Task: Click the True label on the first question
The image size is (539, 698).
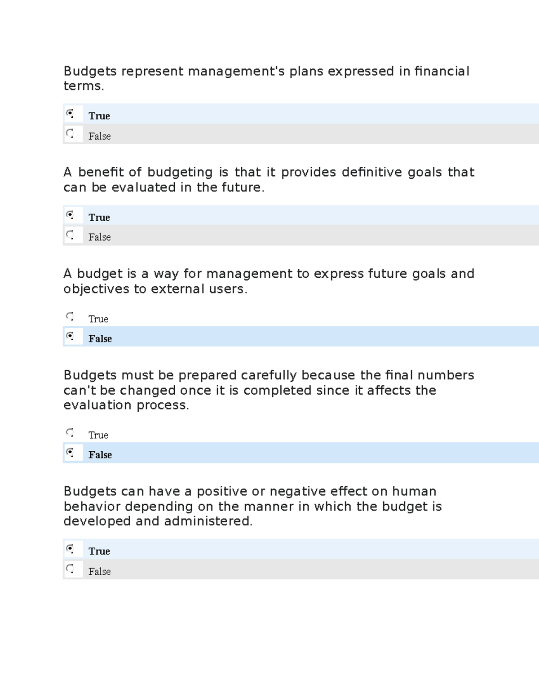Action: click(99, 116)
